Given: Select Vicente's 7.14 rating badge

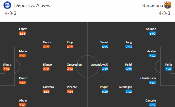Looking at the screenshot, I should [x=70, y=91].
